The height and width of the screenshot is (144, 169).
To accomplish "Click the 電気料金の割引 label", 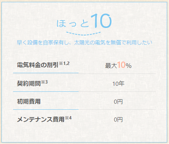I will click(38, 65).
